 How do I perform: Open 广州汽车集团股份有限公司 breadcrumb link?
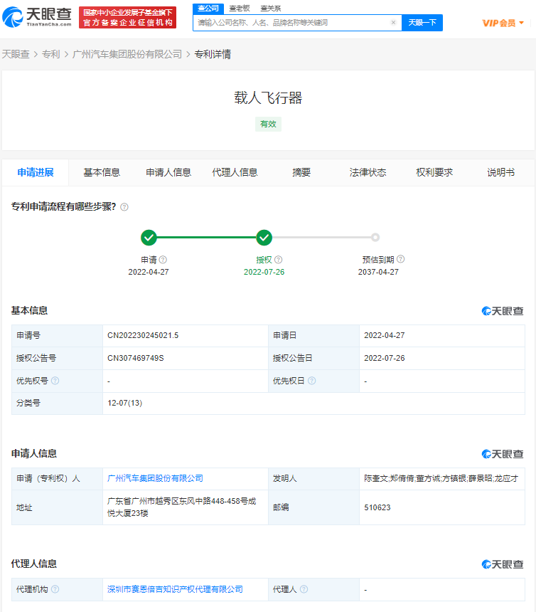pos(127,54)
